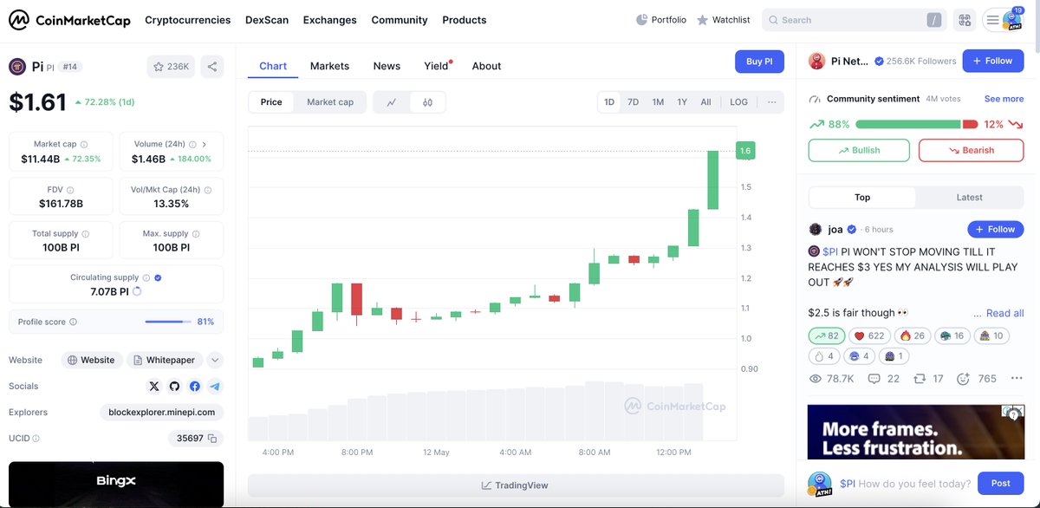
Task: Select the Latest posts tab
Action: tap(969, 198)
